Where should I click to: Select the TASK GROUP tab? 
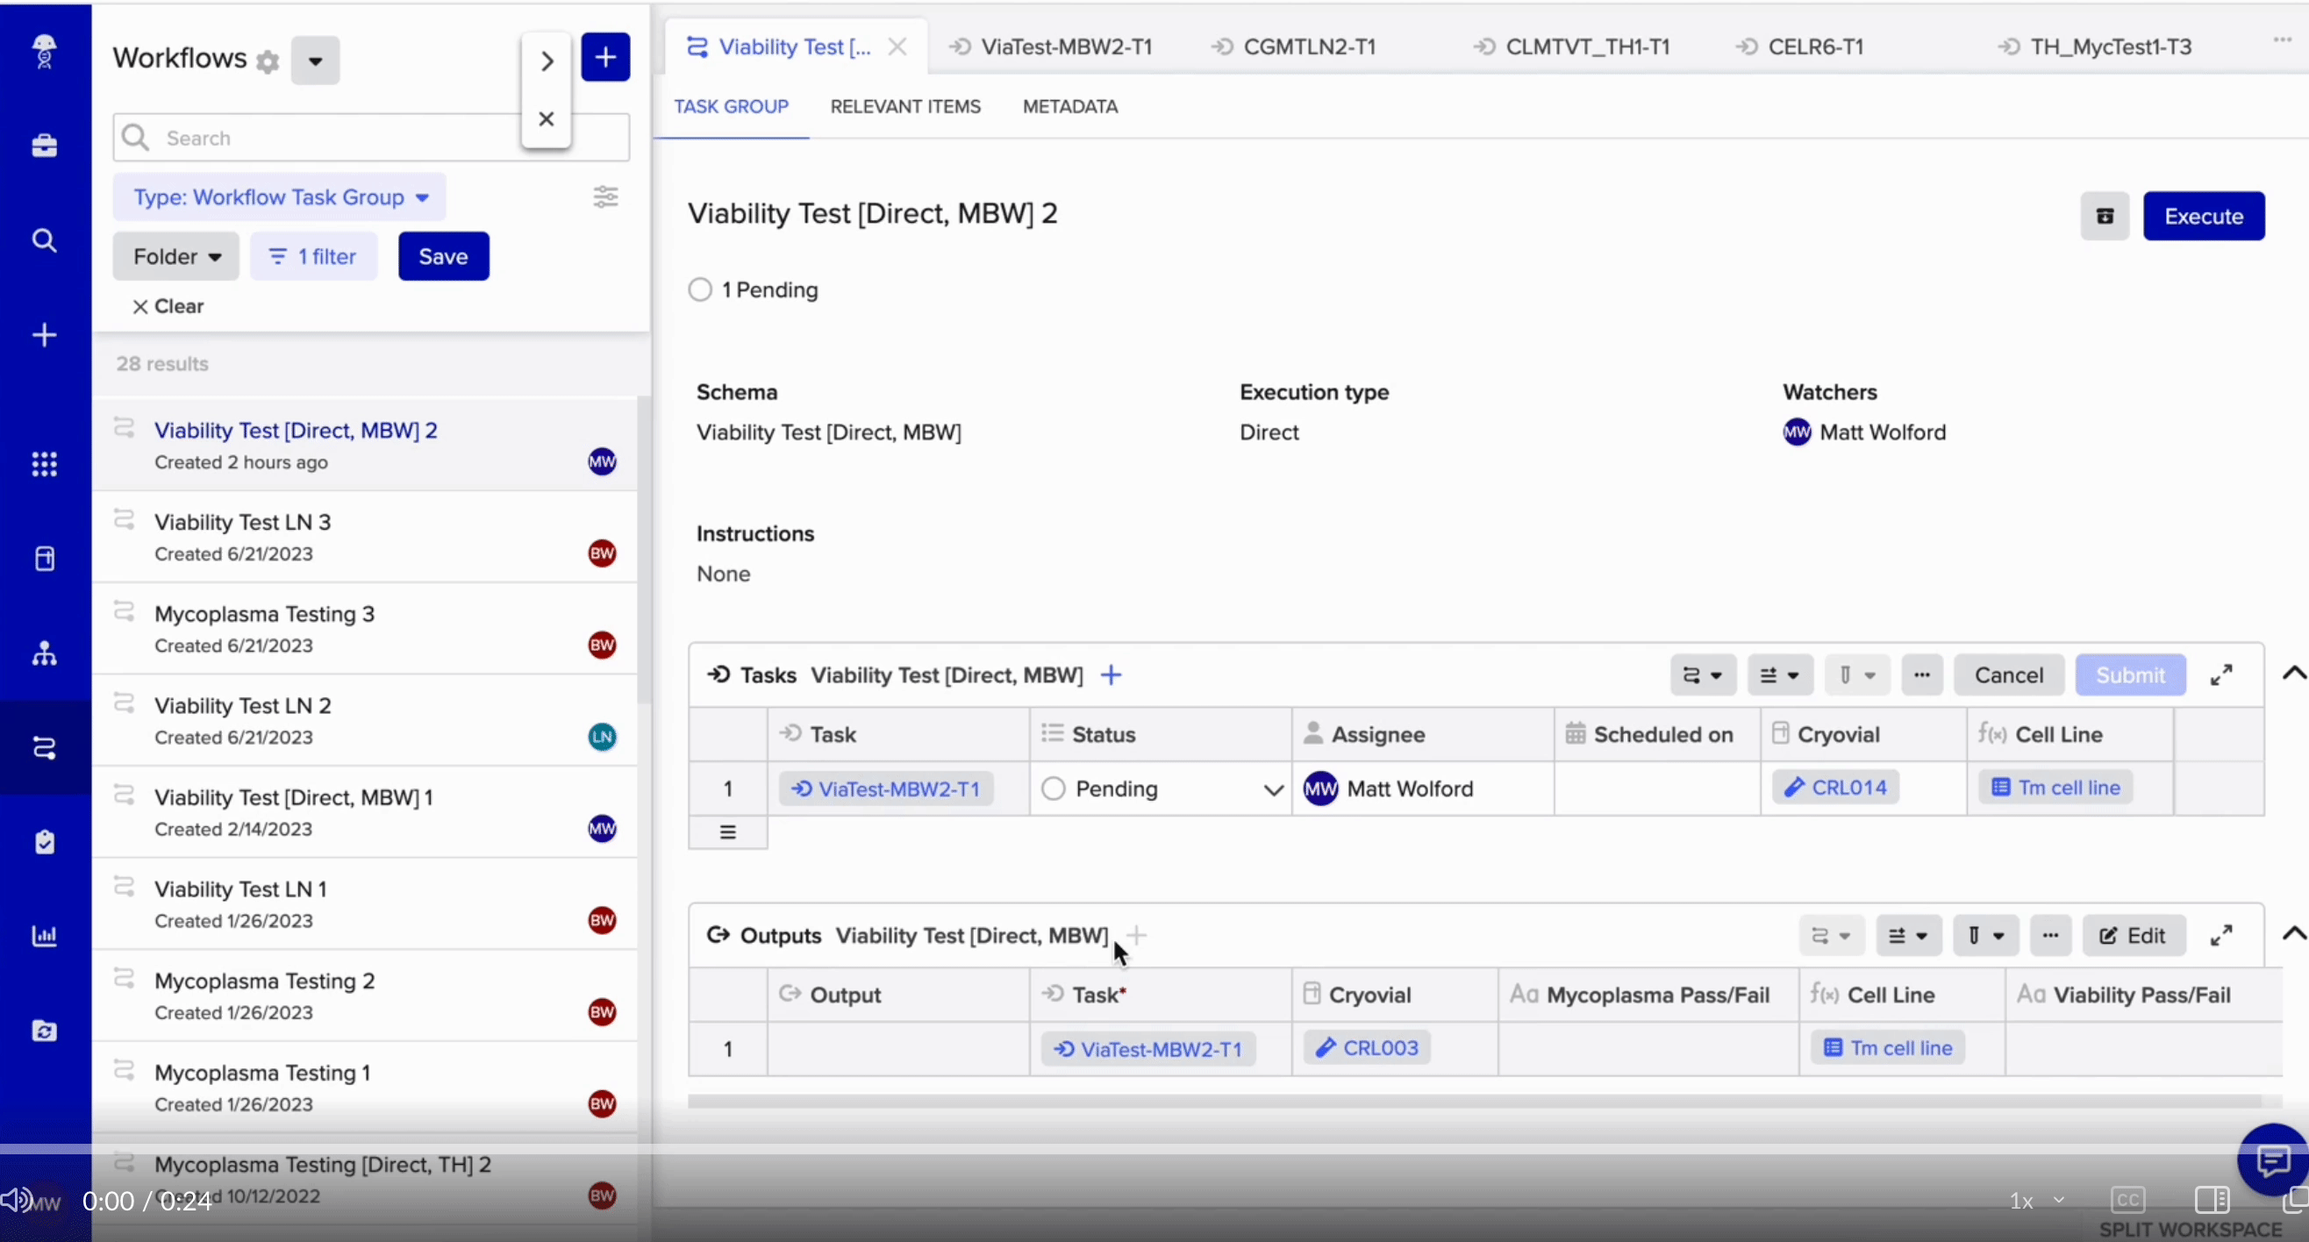[732, 107]
